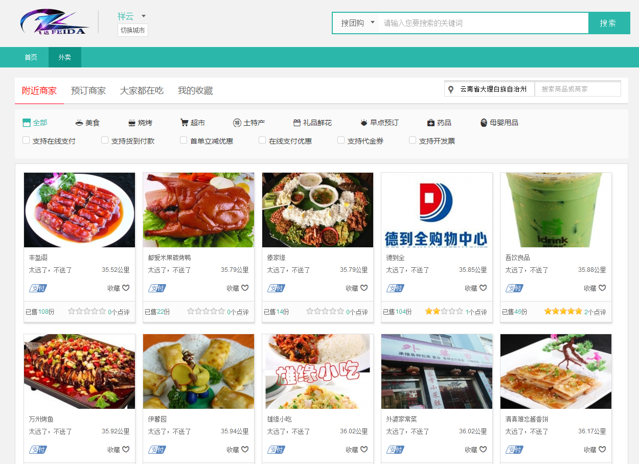Select the 药品 medicine category icon
The height and width of the screenshot is (464, 639).
click(x=431, y=123)
